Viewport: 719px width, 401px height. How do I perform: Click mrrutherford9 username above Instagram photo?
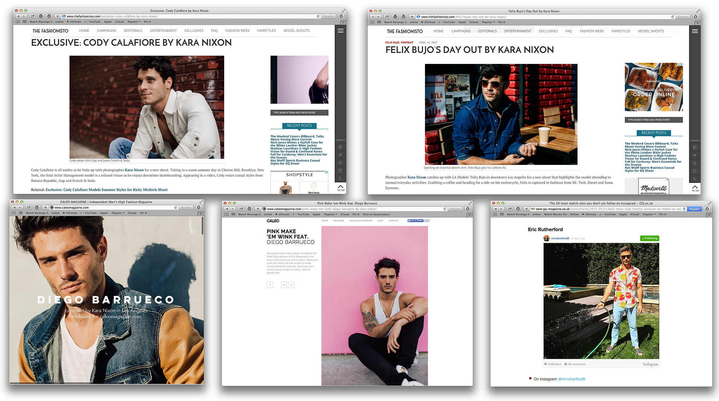pyautogui.click(x=560, y=238)
